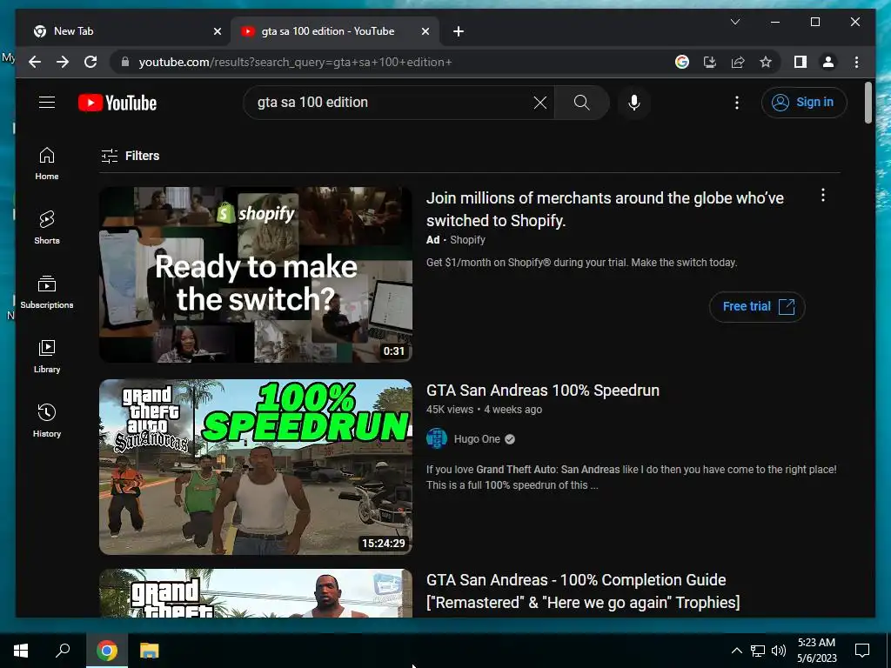Open the search Filters panel
The image size is (891, 668).
pos(131,156)
